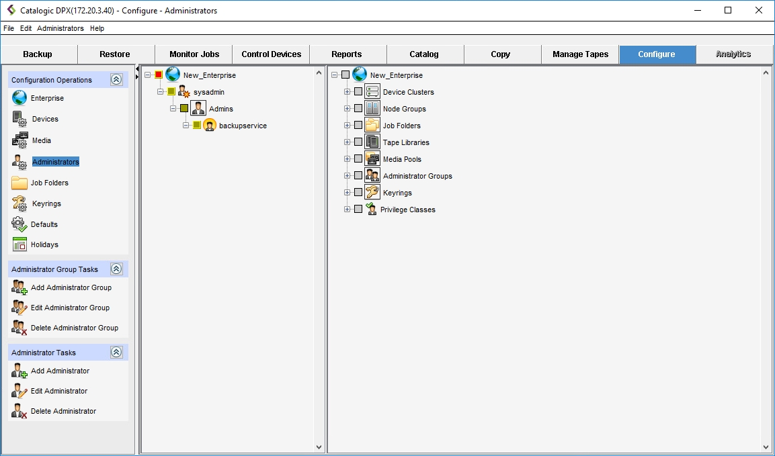
Task: Select the backupservice user icon in tree
Action: 210,126
